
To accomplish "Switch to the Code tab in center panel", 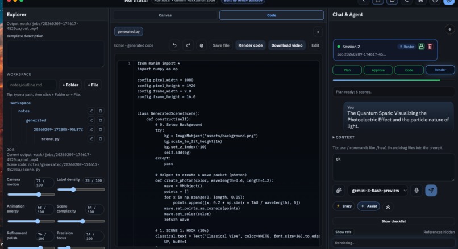I will (272, 15).
